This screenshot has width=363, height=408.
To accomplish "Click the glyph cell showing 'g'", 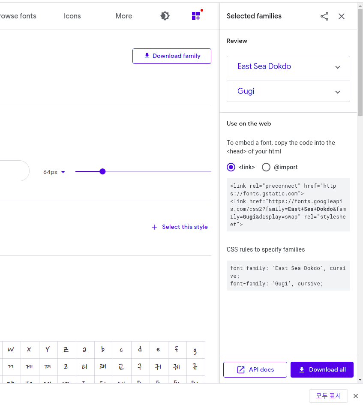I will (196, 350).
